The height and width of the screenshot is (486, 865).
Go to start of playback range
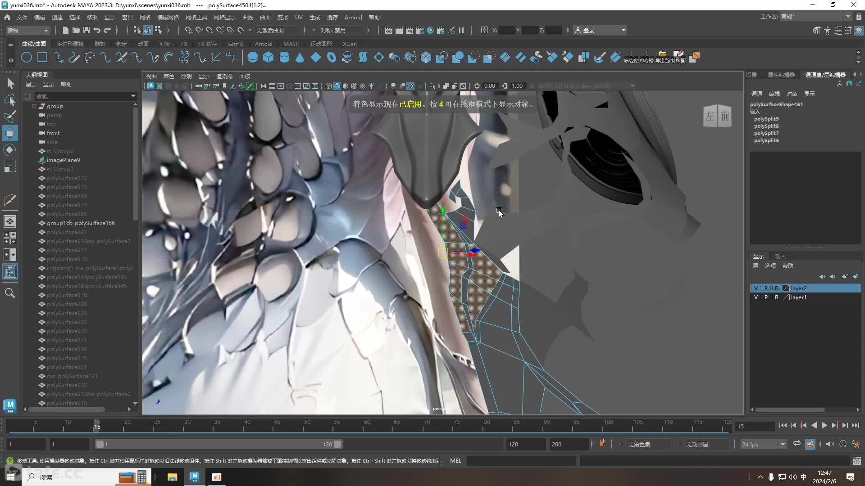(x=783, y=425)
